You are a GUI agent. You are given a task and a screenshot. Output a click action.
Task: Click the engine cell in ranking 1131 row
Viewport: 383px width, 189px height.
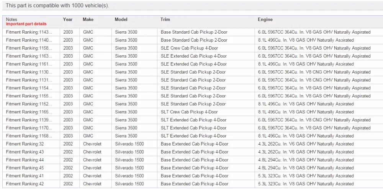319,80
